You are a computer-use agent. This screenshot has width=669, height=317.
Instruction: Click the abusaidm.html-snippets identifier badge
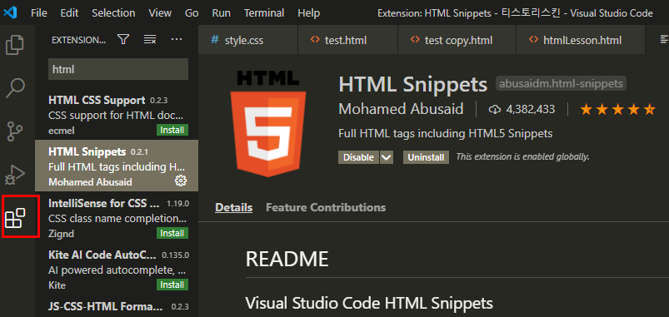point(561,83)
